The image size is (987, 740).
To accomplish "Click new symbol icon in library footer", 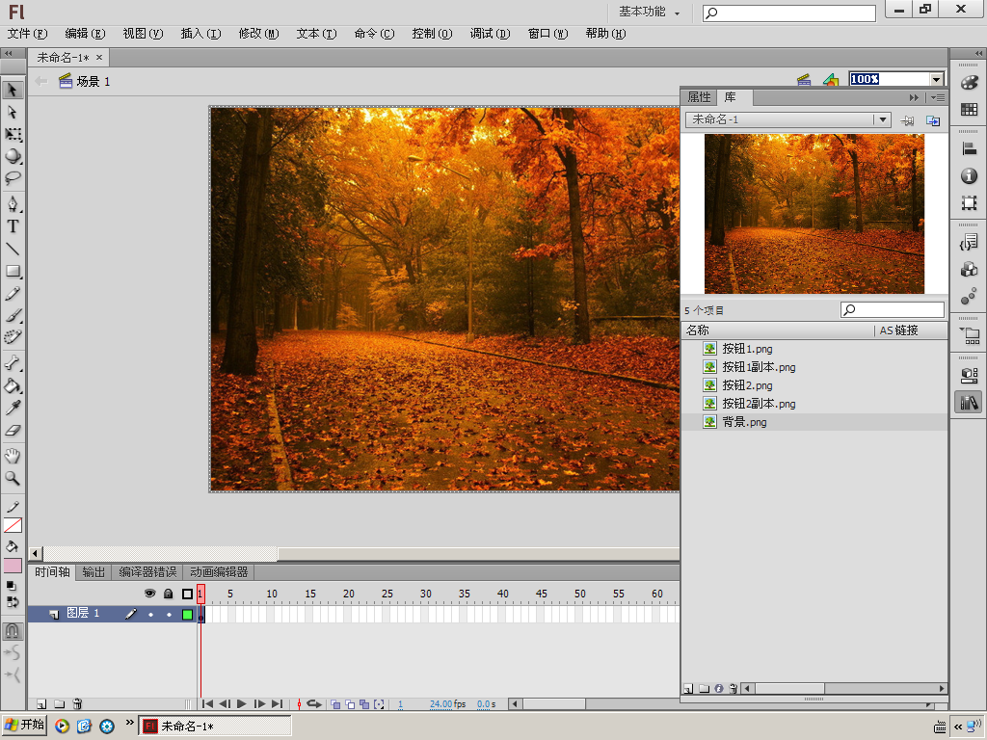I will (x=688, y=688).
